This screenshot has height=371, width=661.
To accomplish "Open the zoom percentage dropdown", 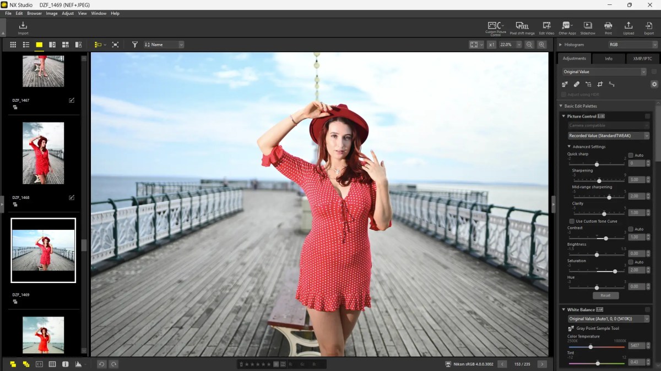I will pos(516,45).
